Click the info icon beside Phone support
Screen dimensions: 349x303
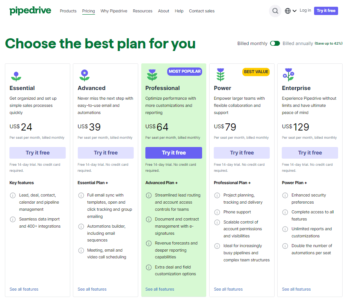217,212
